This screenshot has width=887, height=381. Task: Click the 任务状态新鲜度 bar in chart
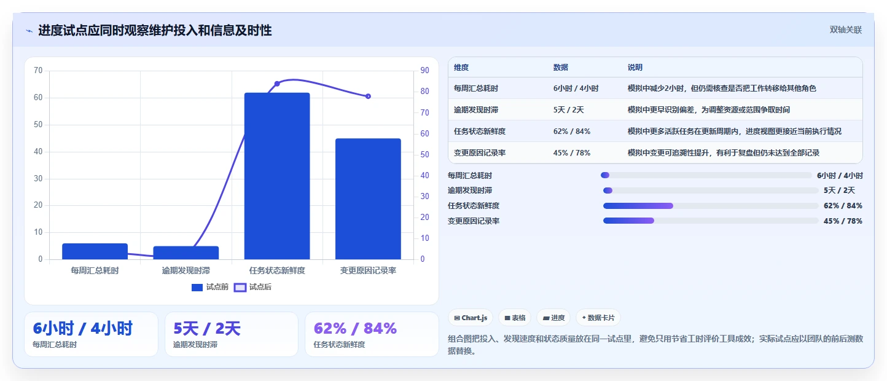click(277, 176)
